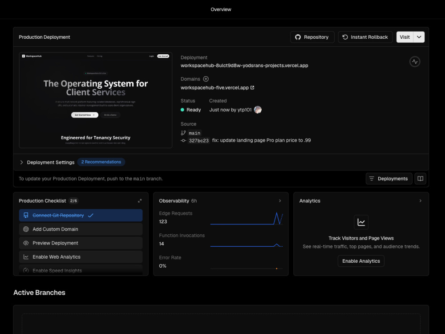Click Add Custom Domain checklist item
Image resolution: width=445 pixels, height=334 pixels.
(81, 229)
